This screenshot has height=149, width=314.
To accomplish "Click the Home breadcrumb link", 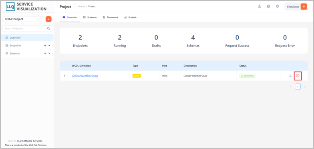I will 81,6.
